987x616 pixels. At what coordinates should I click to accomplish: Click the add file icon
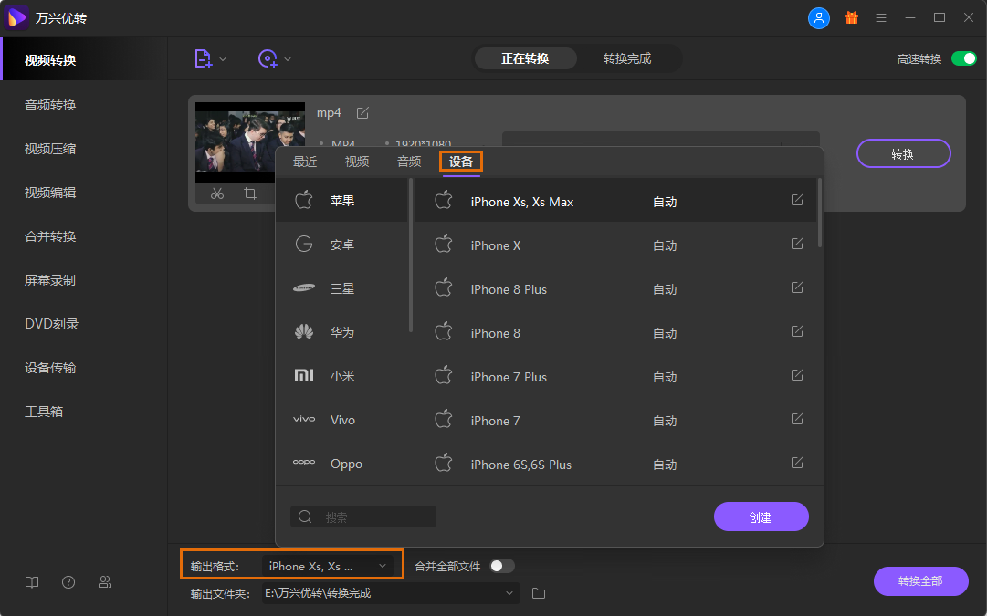[x=203, y=59]
